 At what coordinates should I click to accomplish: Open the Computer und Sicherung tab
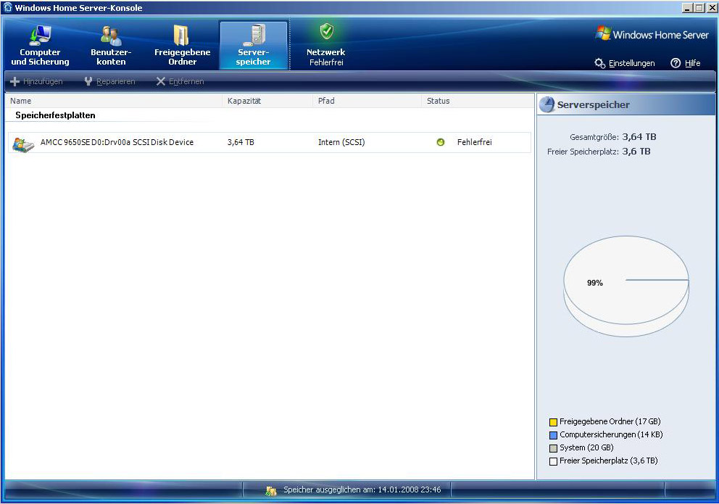41,46
